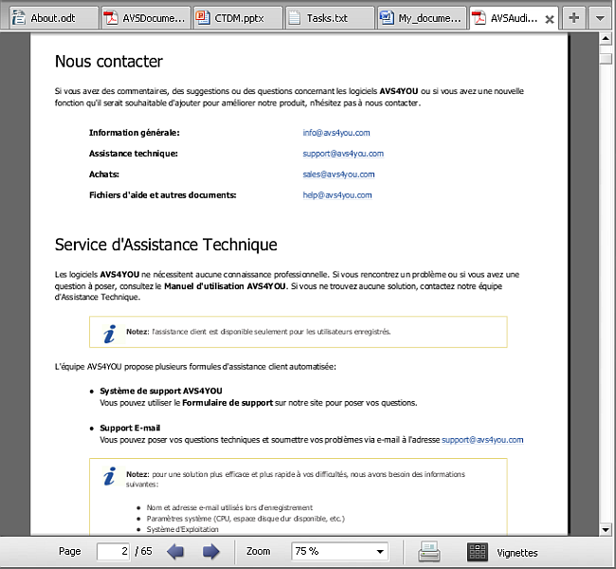Click the '/ 65' total pages text
Viewport: 616px width, 569px height.
click(143, 551)
